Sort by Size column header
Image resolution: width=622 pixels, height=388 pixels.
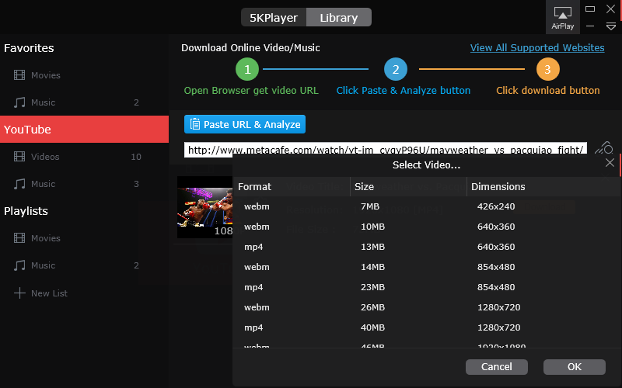tap(408, 186)
